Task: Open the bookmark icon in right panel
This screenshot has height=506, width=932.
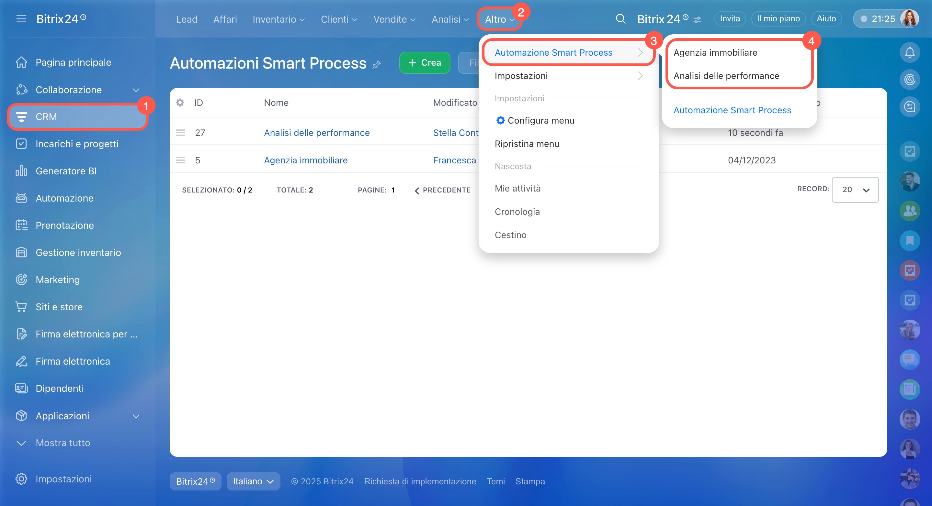Action: point(910,240)
